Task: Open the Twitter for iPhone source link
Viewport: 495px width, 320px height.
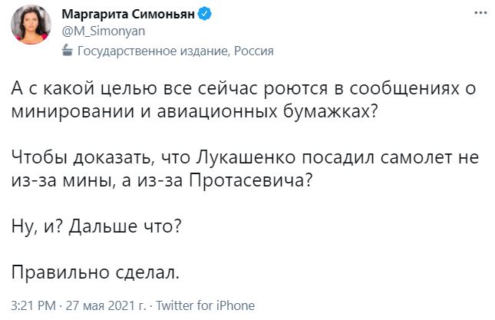Action: (206, 305)
